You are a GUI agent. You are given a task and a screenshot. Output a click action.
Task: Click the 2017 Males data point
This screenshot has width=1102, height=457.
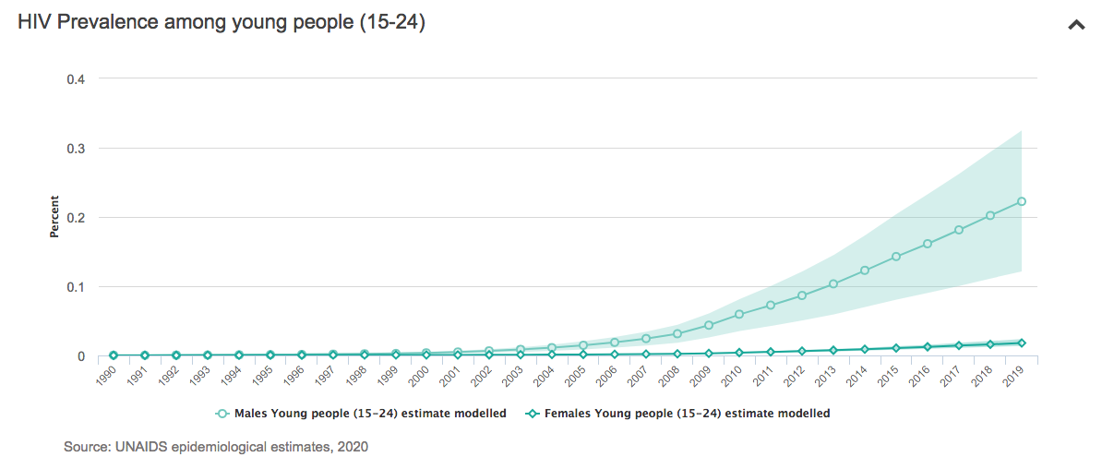959,230
